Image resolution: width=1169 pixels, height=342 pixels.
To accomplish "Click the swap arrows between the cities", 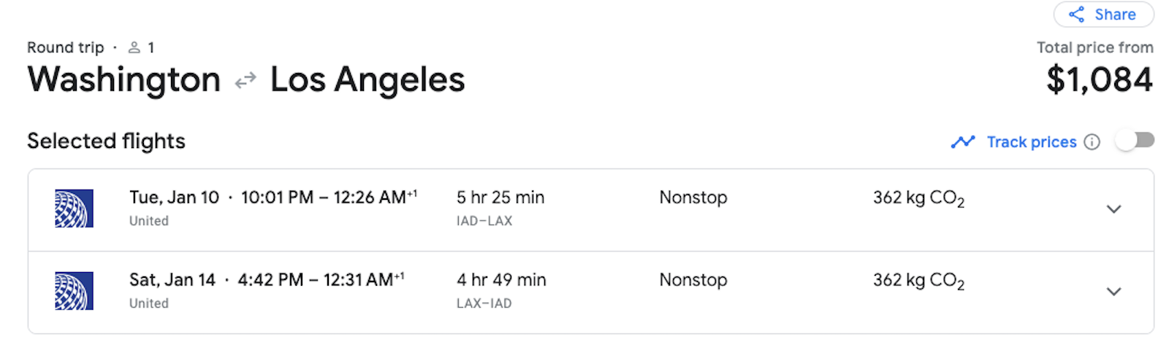I will pos(245,79).
